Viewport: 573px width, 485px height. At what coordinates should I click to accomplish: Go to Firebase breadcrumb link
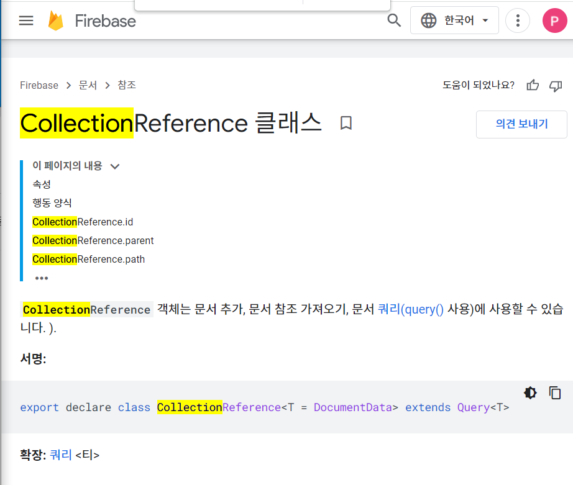(39, 86)
